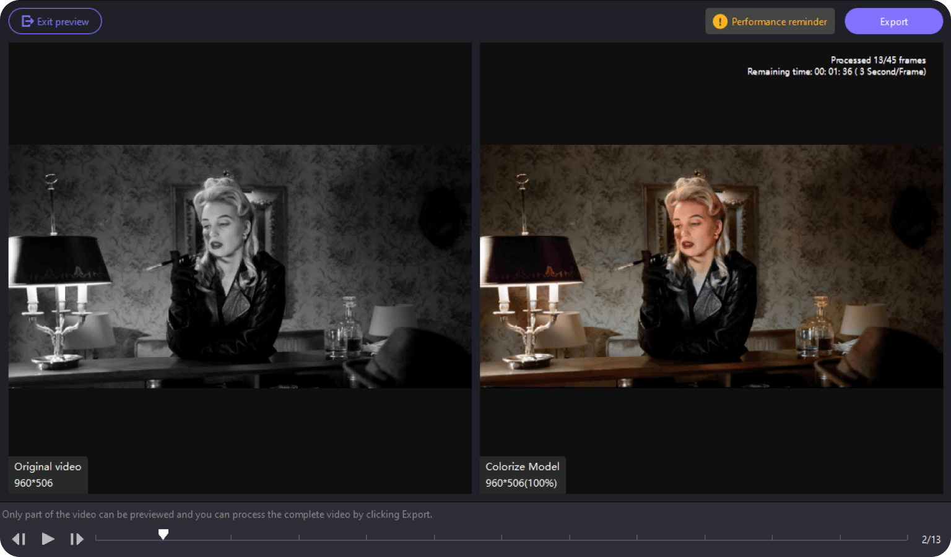Viewport: 951px width, 557px height.
Task: Play the preview video
Action: (48, 539)
